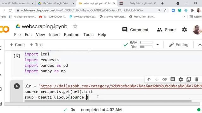The width and height of the screenshot is (202, 113).
Task: Mirror cell in tab icon
Action: (189, 79)
